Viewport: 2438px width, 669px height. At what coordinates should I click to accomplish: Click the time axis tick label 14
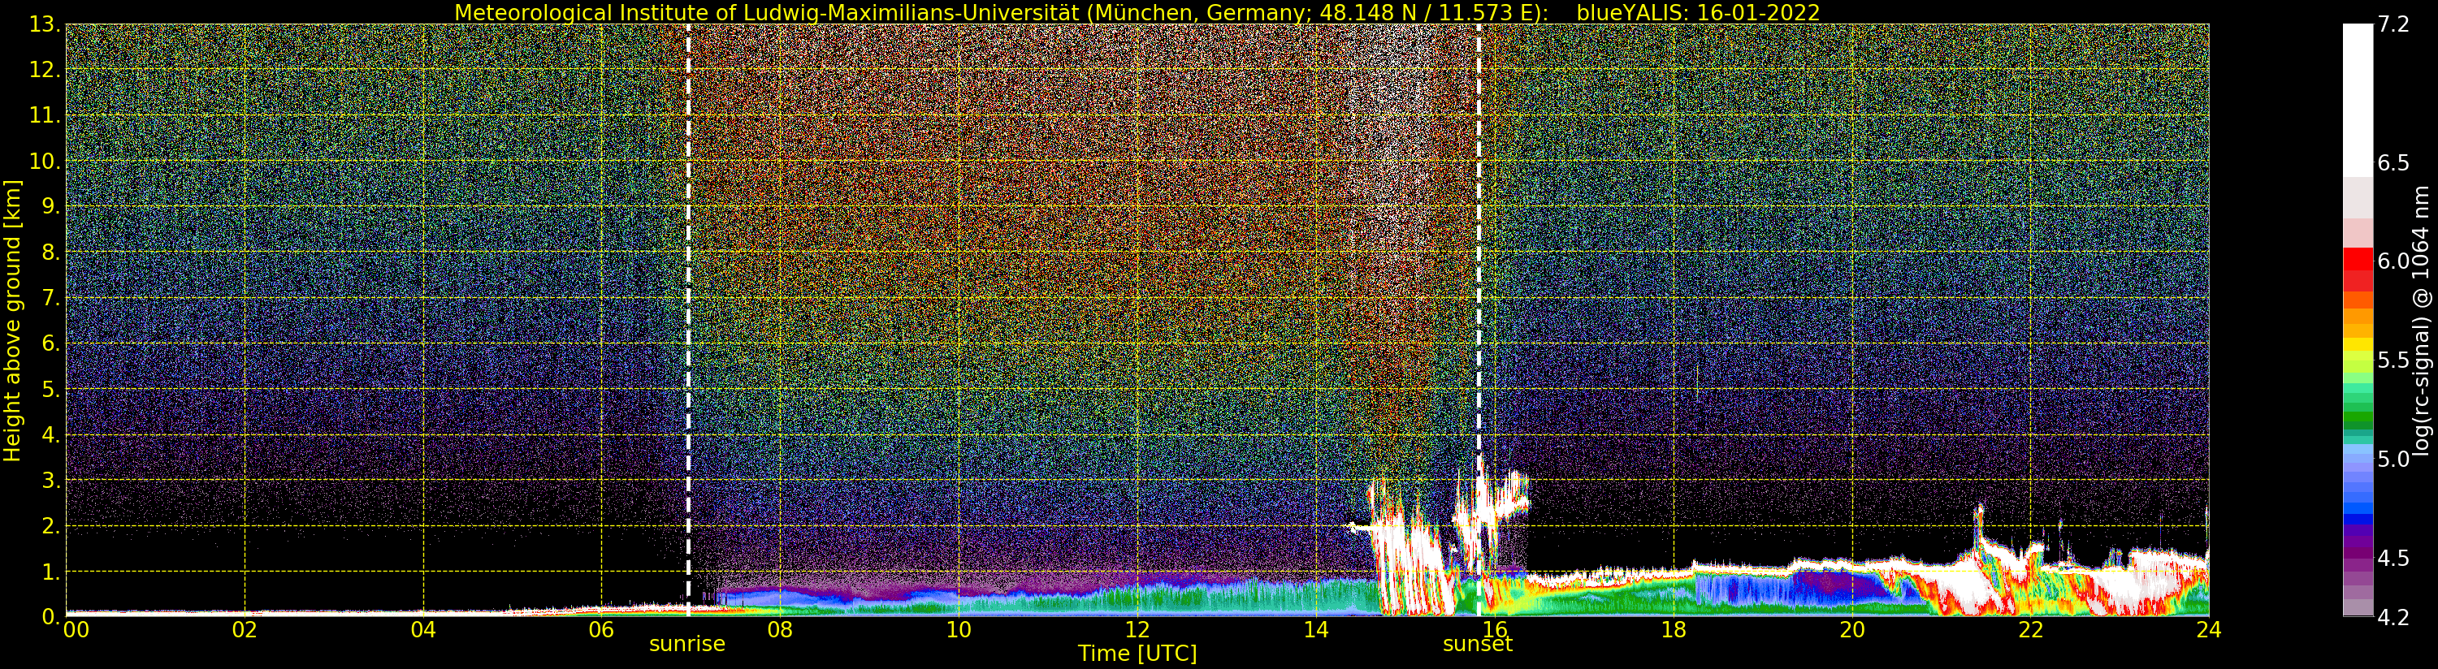tap(1316, 629)
